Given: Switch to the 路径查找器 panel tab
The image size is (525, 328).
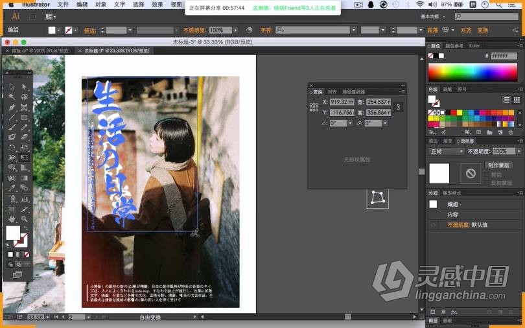Looking at the screenshot, I should click(353, 91).
